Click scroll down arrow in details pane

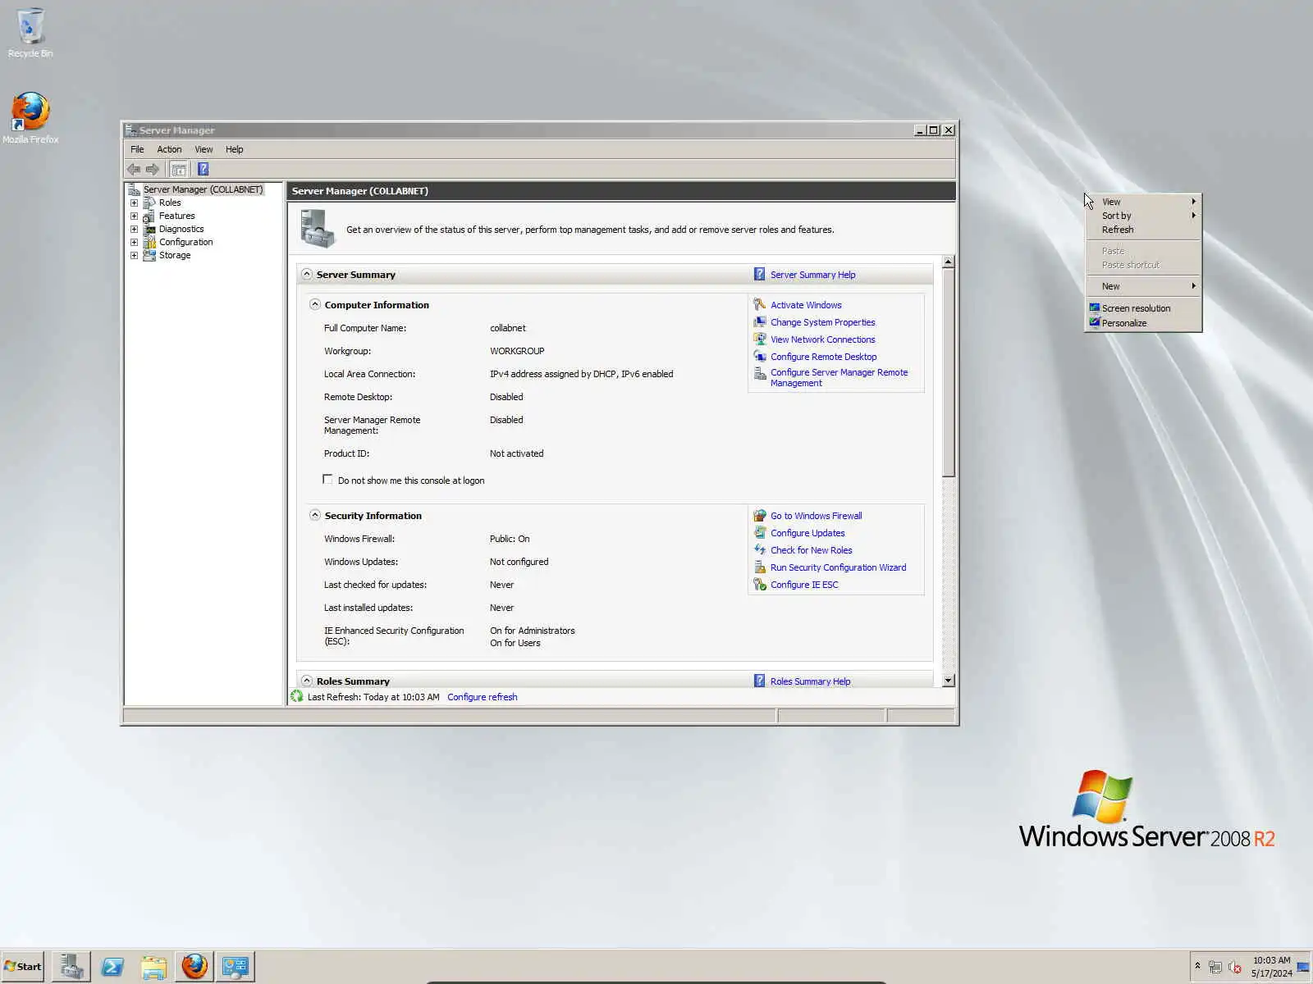[x=949, y=681]
